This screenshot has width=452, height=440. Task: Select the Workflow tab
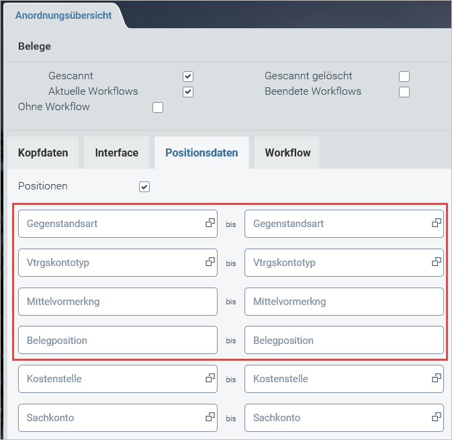click(x=287, y=152)
